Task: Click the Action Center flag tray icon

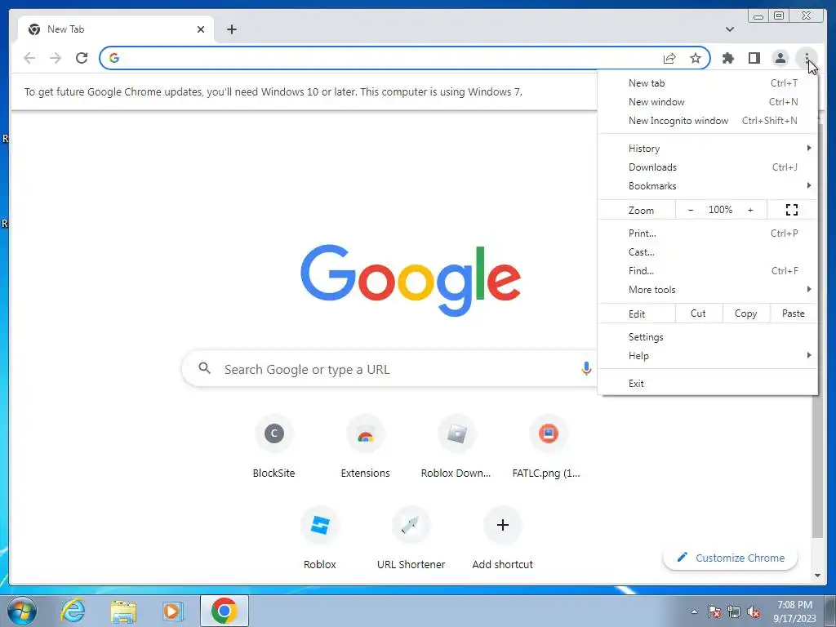Action: tap(714, 611)
